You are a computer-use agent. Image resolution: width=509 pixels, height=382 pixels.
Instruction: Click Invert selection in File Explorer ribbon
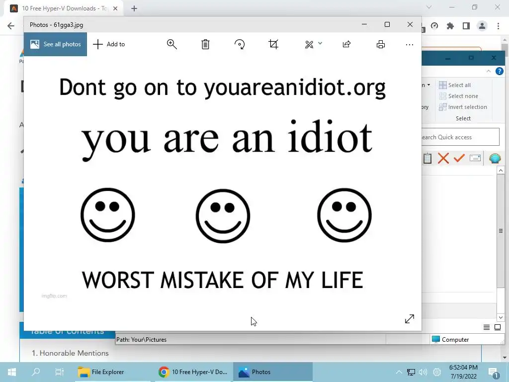tap(463, 107)
